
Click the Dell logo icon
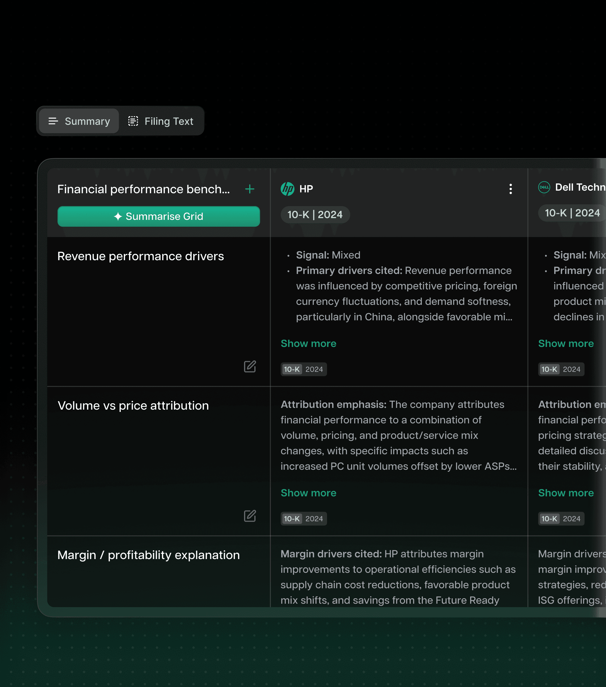(544, 187)
